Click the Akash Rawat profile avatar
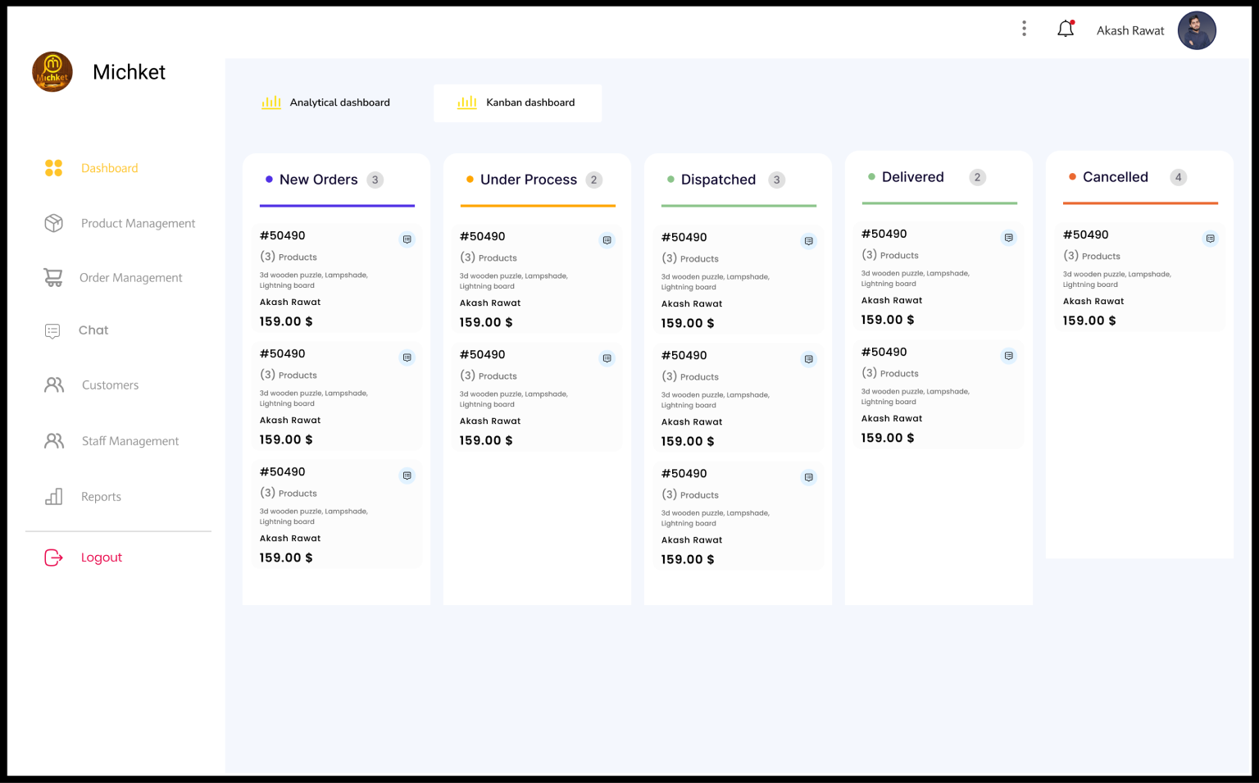The height and width of the screenshot is (783, 1259). [1196, 30]
